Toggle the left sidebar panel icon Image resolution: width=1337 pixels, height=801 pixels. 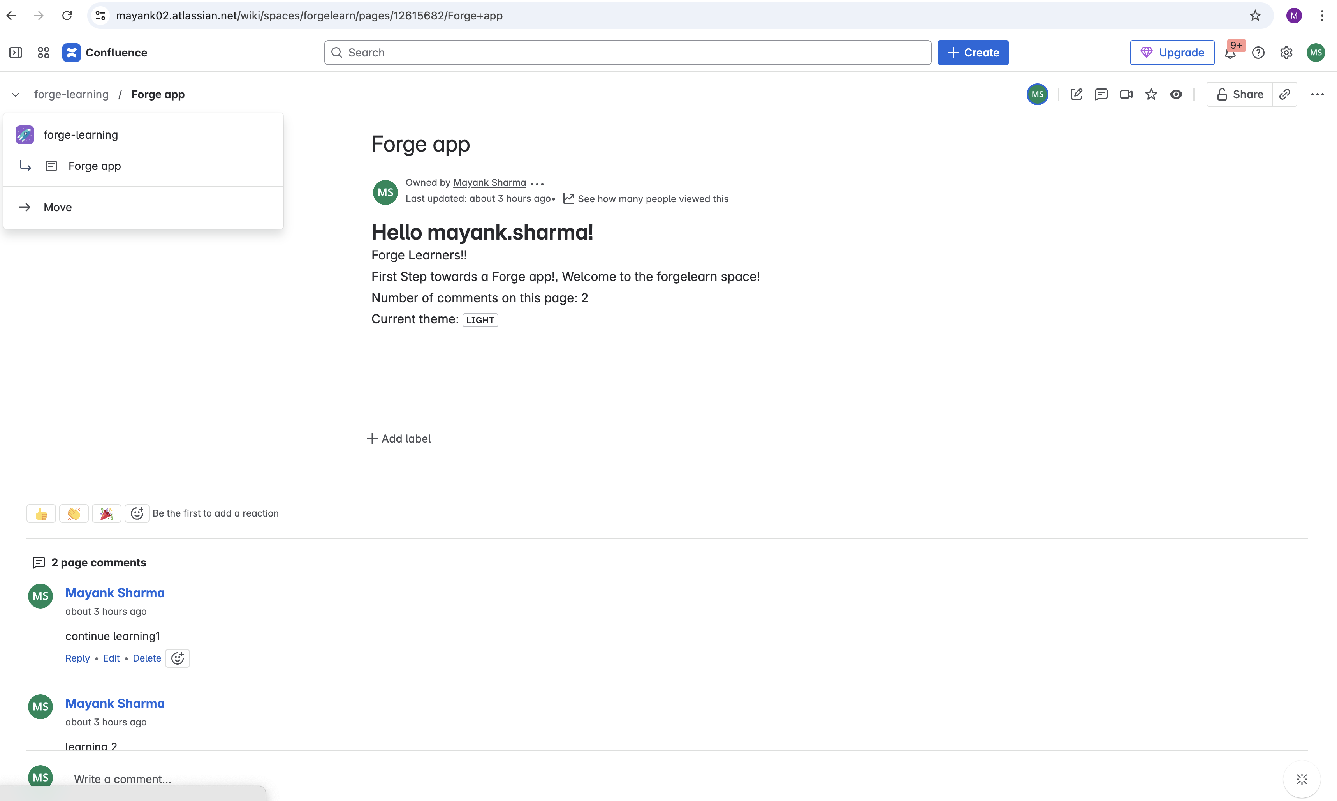tap(16, 52)
